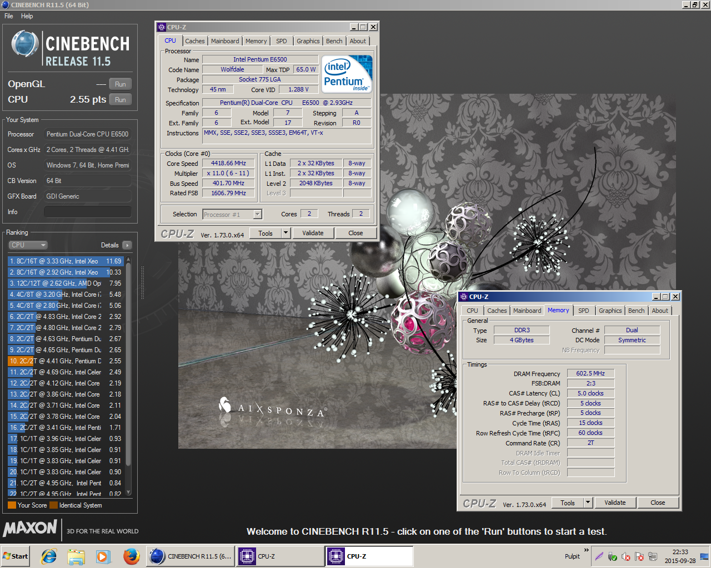Open Tools dropdown arrow in CPU window

286,233
